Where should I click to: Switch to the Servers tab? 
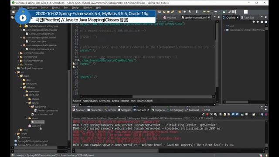[110, 110]
